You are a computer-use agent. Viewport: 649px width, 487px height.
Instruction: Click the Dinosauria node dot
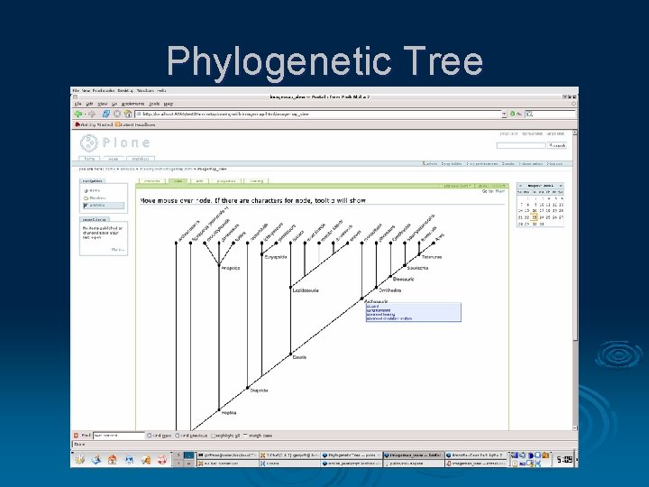coord(390,276)
